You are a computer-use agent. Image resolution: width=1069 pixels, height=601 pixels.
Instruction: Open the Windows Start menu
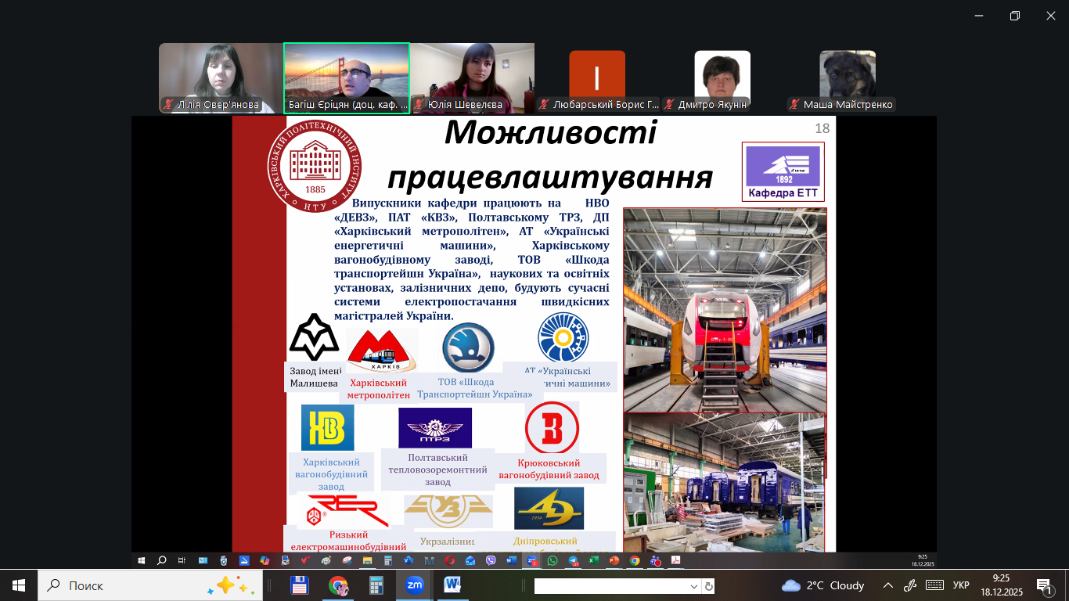(19, 585)
